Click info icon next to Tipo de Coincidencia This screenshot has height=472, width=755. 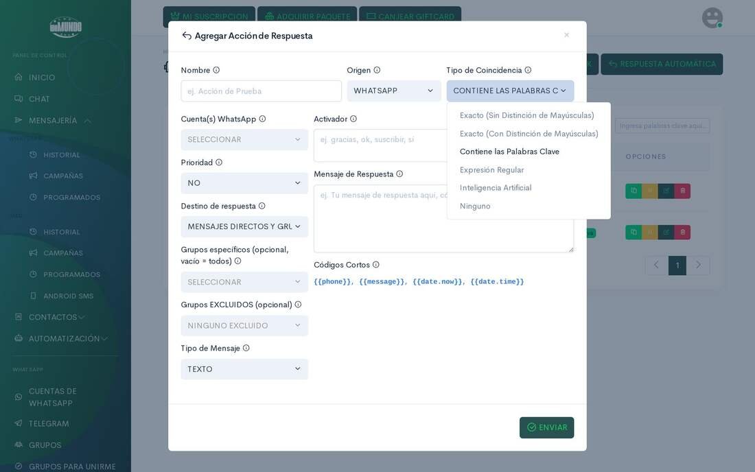pyautogui.click(x=528, y=70)
